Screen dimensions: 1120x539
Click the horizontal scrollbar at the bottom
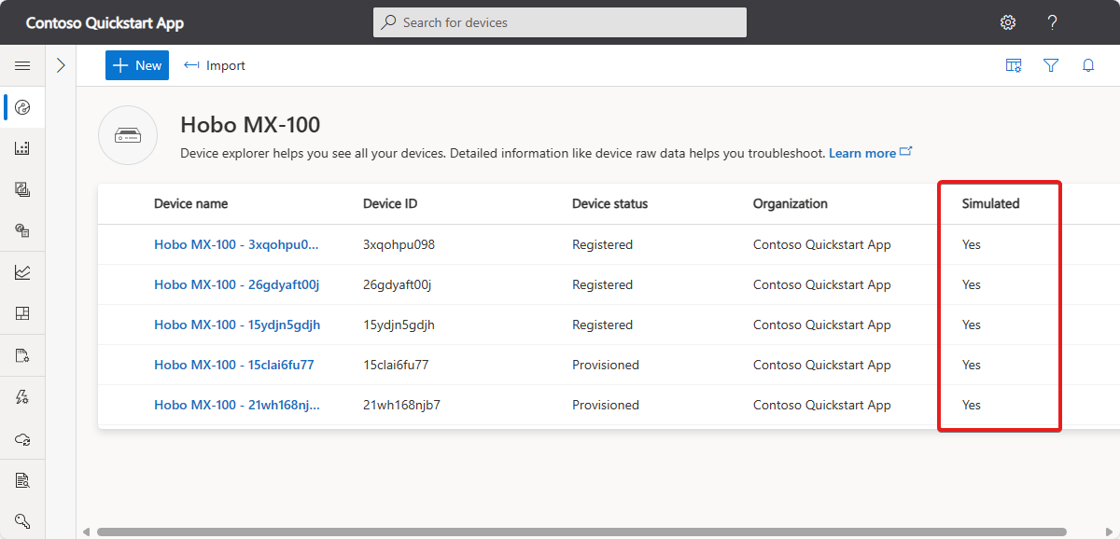point(581,532)
